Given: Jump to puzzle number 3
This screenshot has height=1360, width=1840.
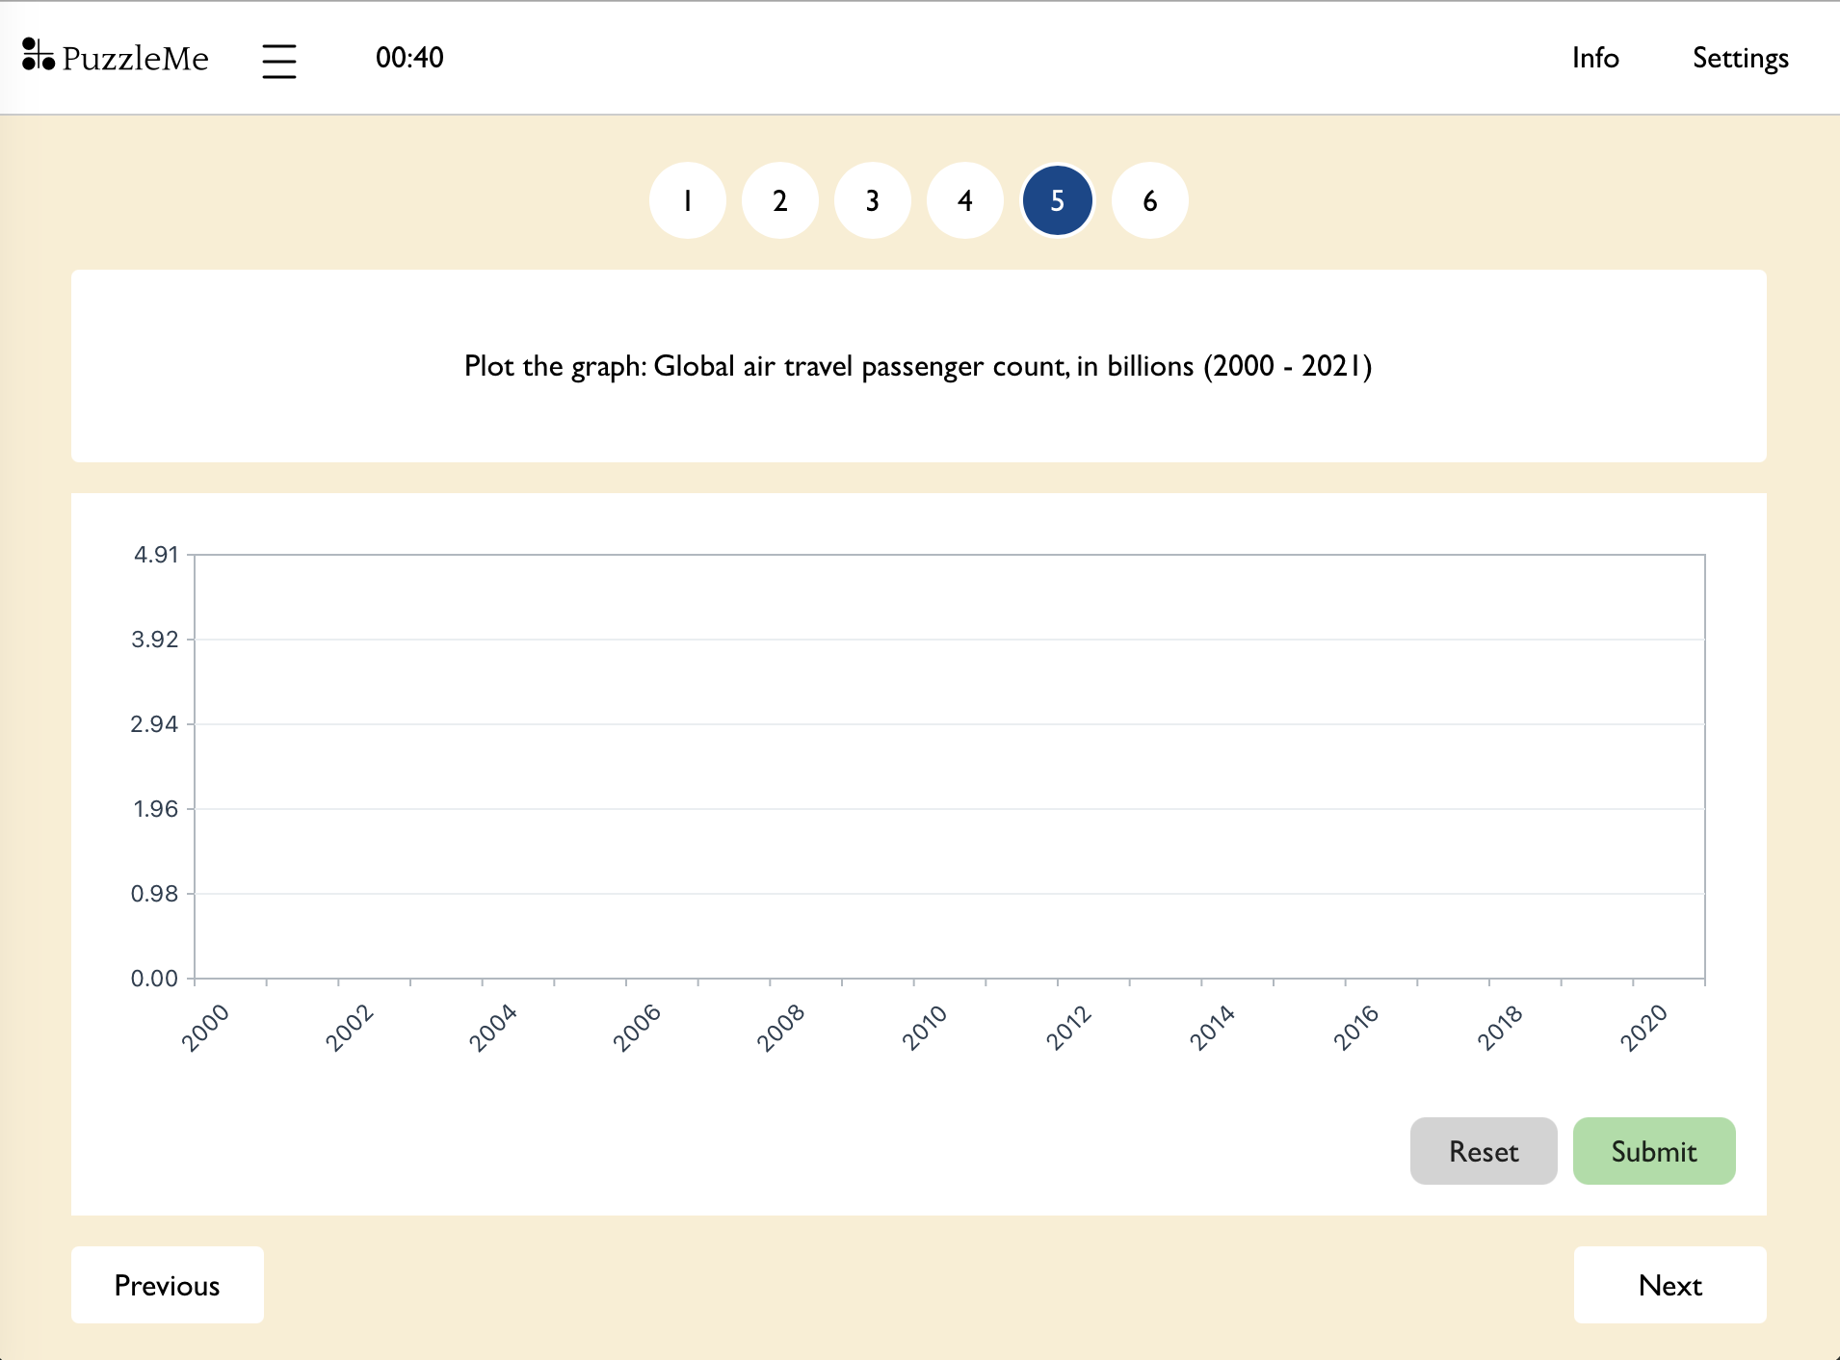Looking at the screenshot, I should (x=873, y=200).
